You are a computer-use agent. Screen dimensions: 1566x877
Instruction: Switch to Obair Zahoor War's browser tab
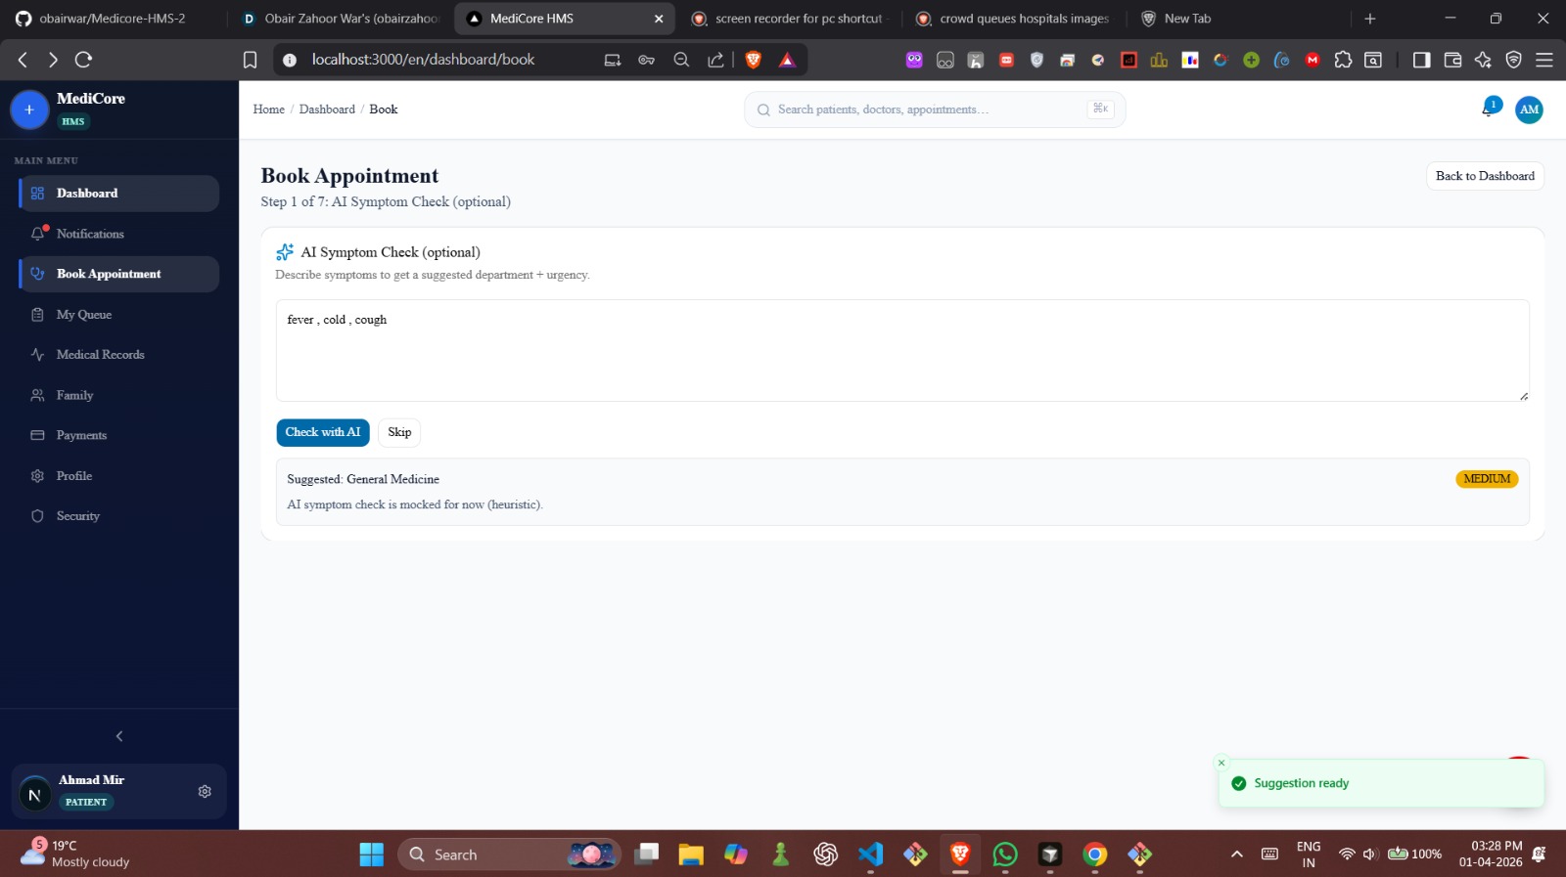pos(343,19)
